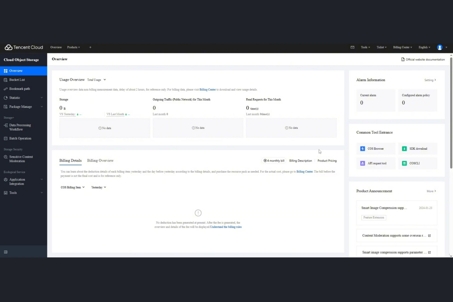Open the Total Usage dropdown
Viewport: 453px width, 302px height.
click(96, 80)
